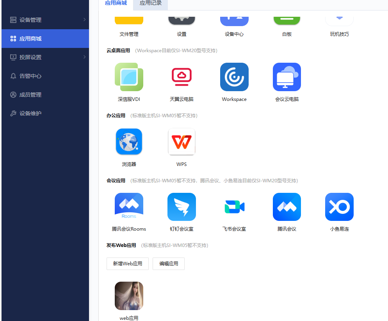Open the 会议云电脑 app icon
Viewport: 388px width, 321px height.
click(x=287, y=77)
